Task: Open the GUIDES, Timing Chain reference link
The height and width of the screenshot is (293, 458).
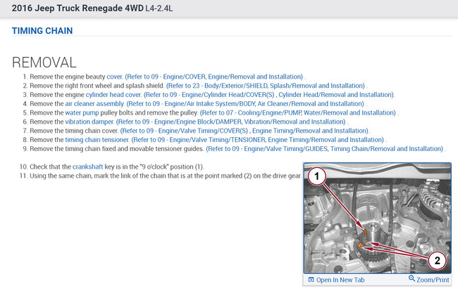Action: pyautogui.click(x=325, y=149)
